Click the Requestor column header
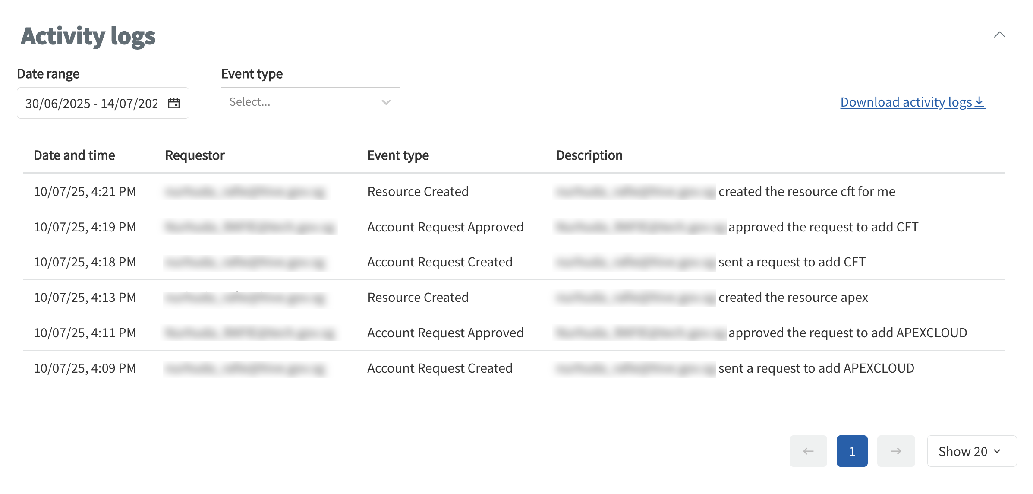This screenshot has height=494, width=1033. [x=195, y=155]
